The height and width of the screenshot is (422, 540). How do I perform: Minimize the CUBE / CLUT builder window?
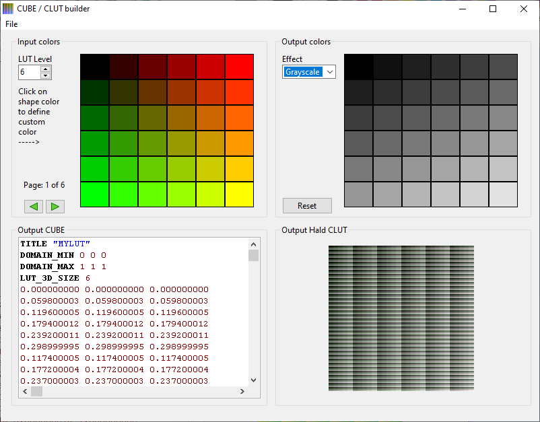pos(463,9)
